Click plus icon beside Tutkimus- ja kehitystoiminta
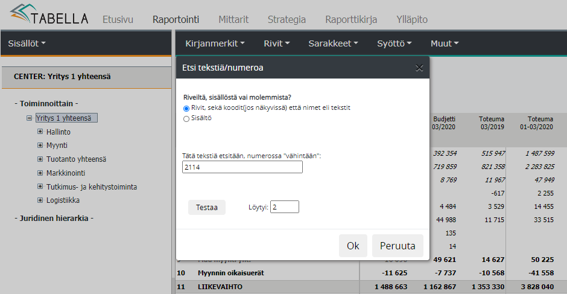The image size is (567, 294). coord(40,187)
